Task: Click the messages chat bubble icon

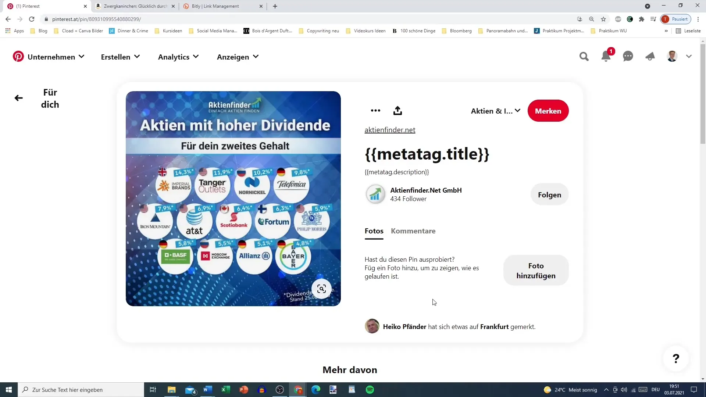Action: 628,57
